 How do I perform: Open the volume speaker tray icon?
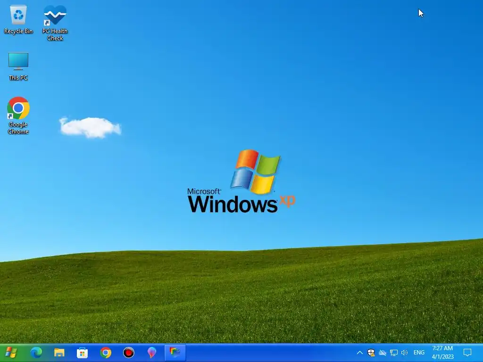point(404,353)
